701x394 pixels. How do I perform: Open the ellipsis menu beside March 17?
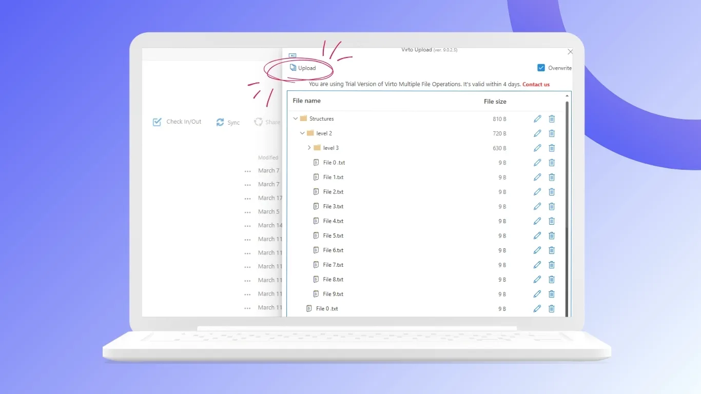coord(247,198)
